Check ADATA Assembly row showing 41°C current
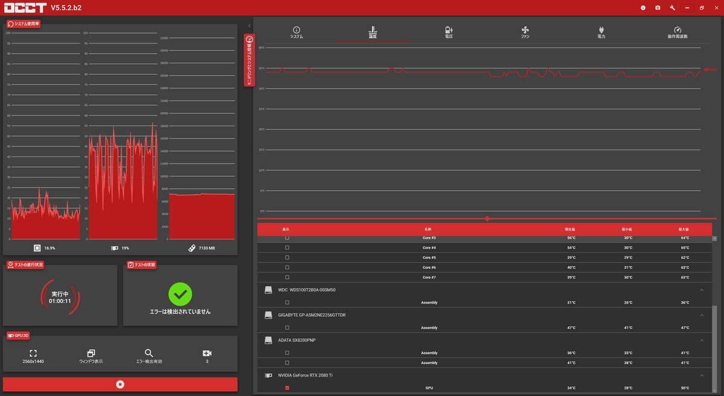 tap(287, 363)
